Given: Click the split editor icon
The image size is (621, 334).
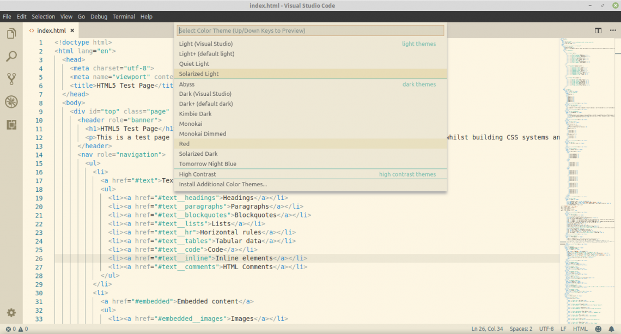Looking at the screenshot, I should point(598,31).
